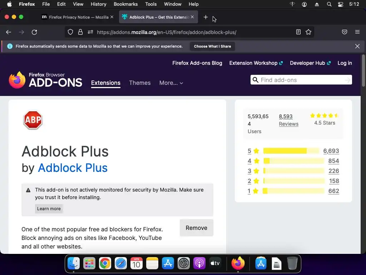Open the Bookmarks menu
366x275 pixels.
125,4
